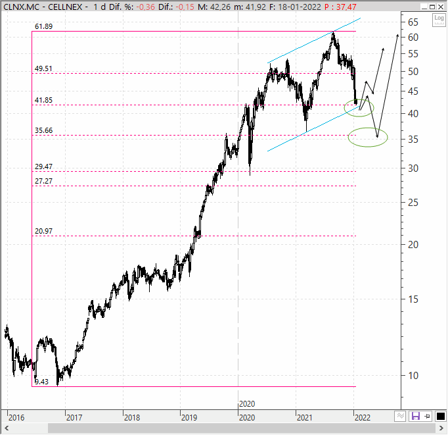Click the 55 price axis tick
This screenshot has width=448, height=435.
pyautogui.click(x=413, y=54)
